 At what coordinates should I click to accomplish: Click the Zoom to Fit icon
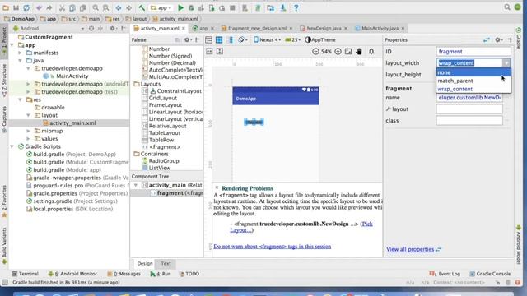348,51
